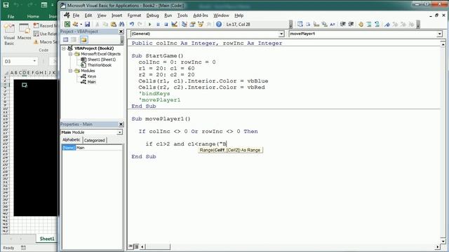Click the Quick Info icon
This screenshot has width=449, height=252.
click(x=316, y=24)
